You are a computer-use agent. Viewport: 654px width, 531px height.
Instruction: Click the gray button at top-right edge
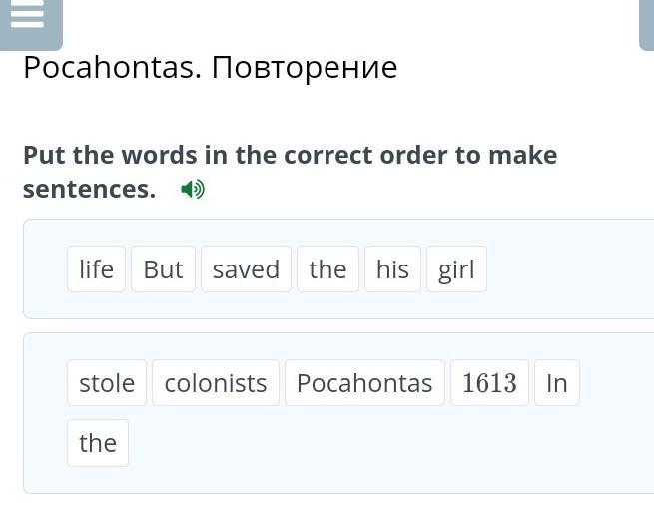647,23
